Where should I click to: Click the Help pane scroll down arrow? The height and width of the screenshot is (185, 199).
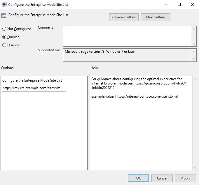click(195, 168)
